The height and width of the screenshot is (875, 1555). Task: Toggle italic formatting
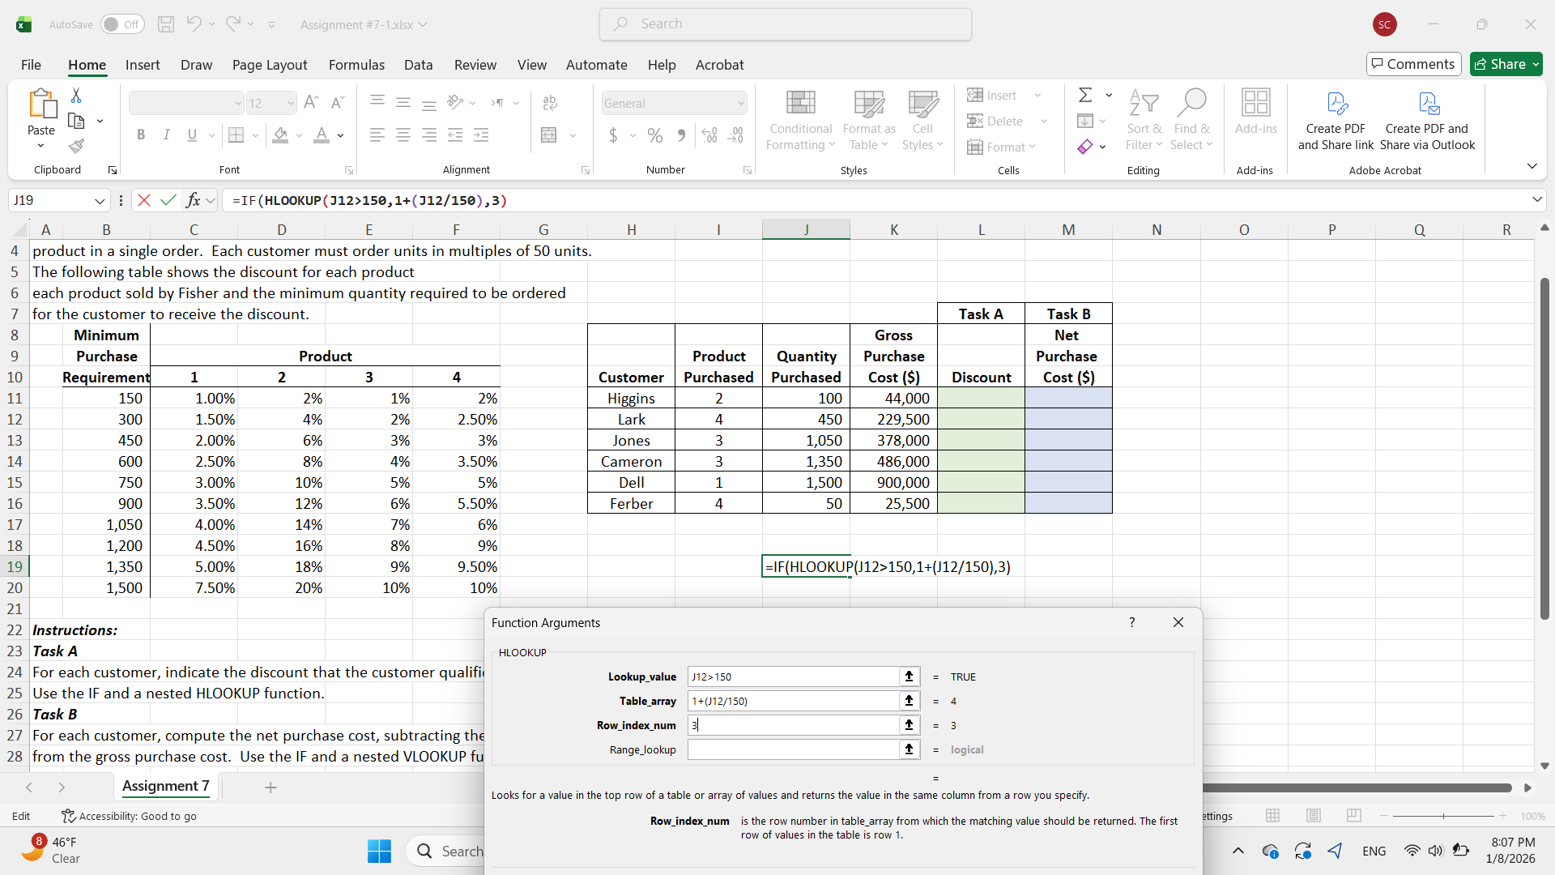click(166, 134)
